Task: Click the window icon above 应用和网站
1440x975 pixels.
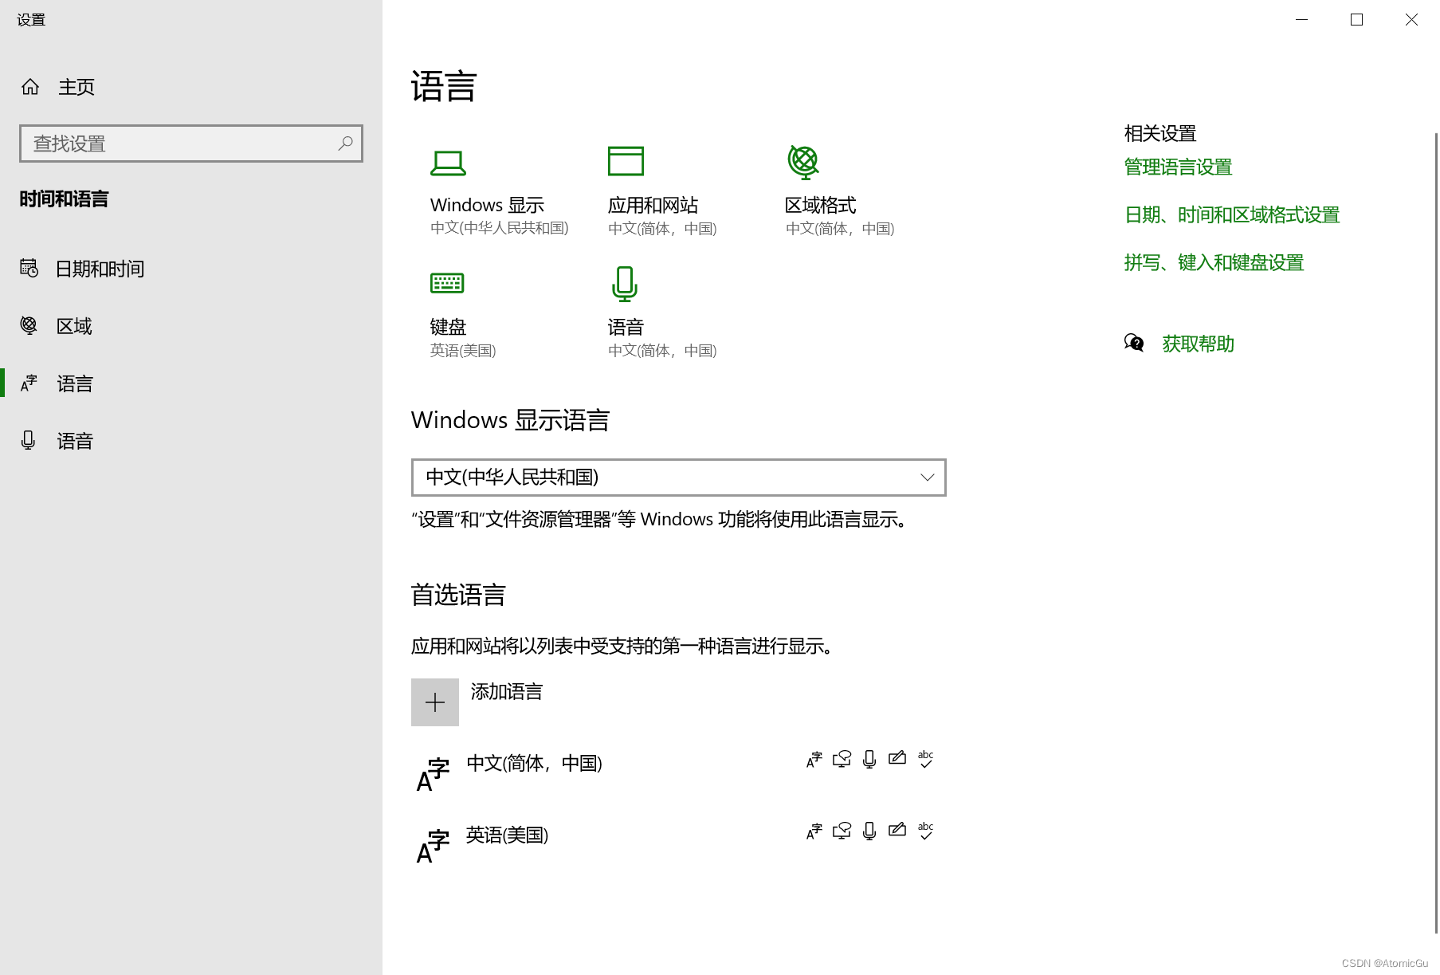Action: [x=626, y=161]
